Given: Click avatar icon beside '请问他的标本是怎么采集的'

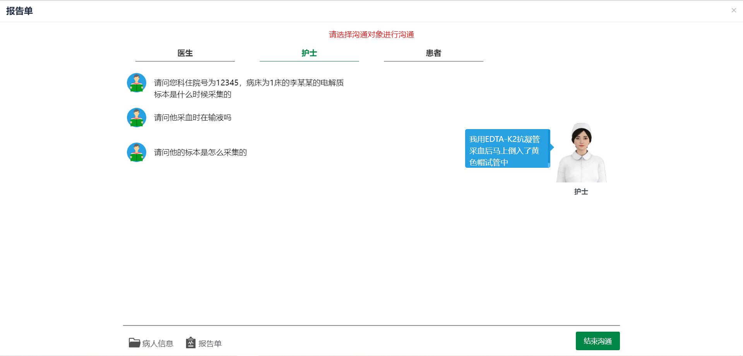Looking at the screenshot, I should point(137,152).
